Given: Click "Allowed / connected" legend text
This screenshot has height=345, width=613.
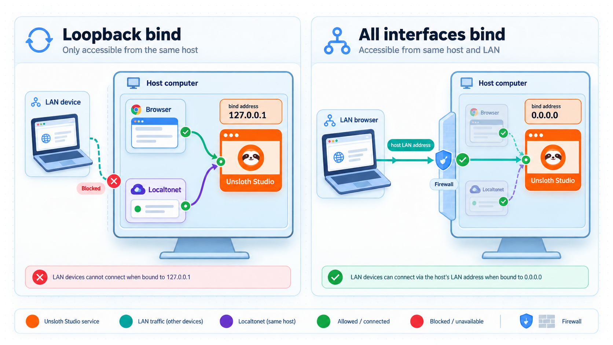Looking at the screenshot, I should [x=364, y=322].
